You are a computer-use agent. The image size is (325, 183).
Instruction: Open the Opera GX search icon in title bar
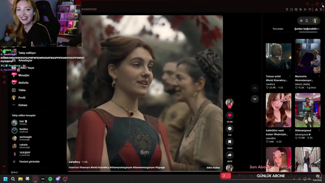click(x=307, y=4)
